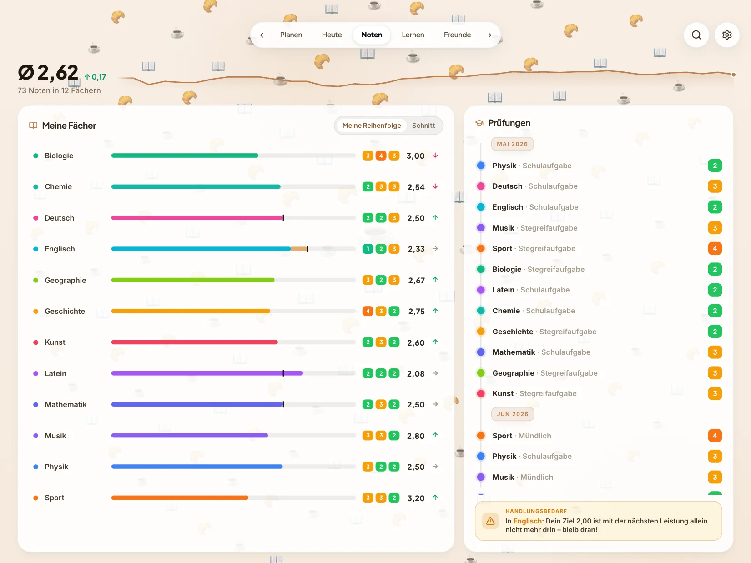Open the Musik Mündlich exam entry
The height and width of the screenshot is (563, 751).
tap(599, 477)
